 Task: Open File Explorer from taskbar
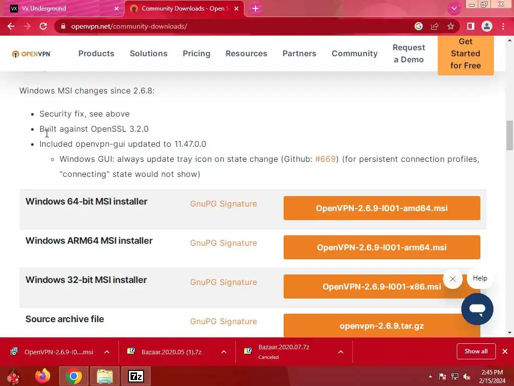[105, 376]
